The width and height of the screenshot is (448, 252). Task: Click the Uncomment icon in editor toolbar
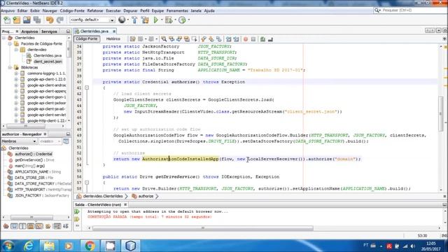tap(270, 39)
